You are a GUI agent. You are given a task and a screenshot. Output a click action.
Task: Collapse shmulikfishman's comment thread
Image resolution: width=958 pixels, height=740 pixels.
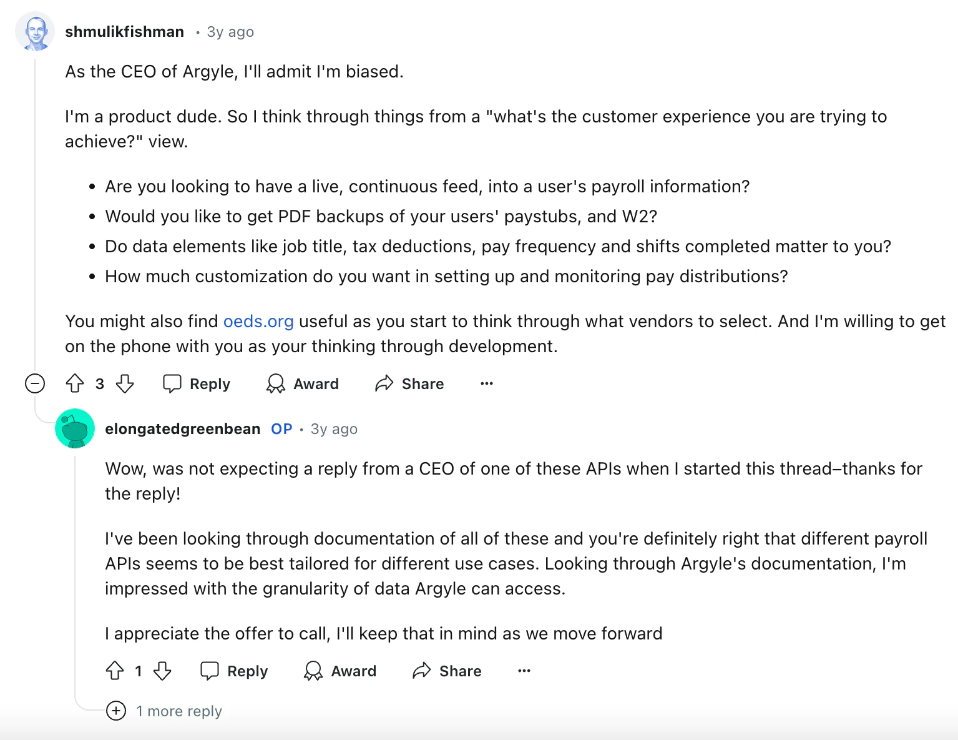tap(35, 383)
